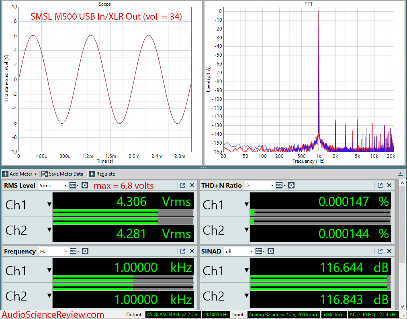Open settings gear for RMS Level meter

tap(85, 185)
